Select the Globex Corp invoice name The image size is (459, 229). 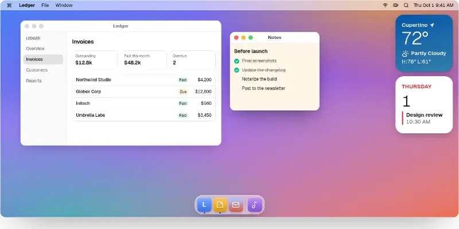click(88, 92)
